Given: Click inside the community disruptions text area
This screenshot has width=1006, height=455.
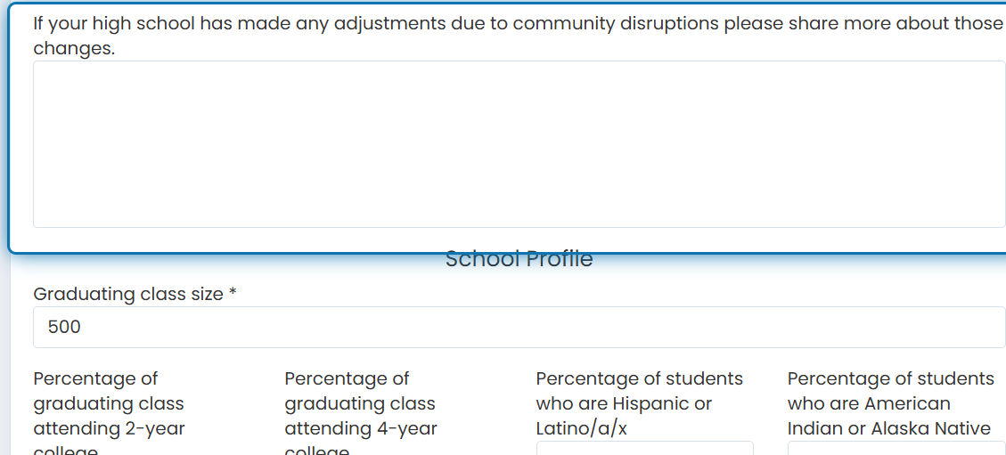Looking at the screenshot, I should [x=519, y=144].
